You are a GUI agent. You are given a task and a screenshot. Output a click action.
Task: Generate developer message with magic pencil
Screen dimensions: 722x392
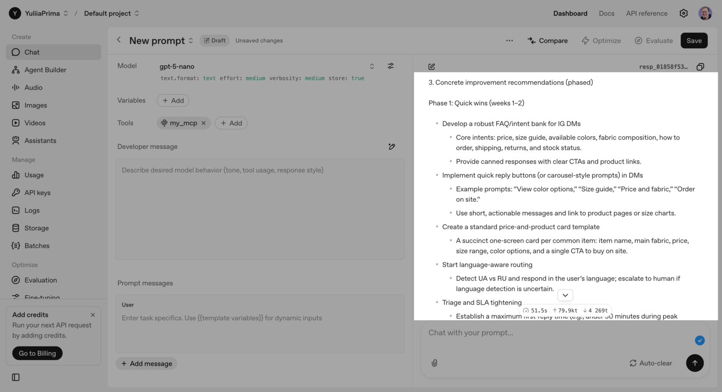pyautogui.click(x=391, y=146)
